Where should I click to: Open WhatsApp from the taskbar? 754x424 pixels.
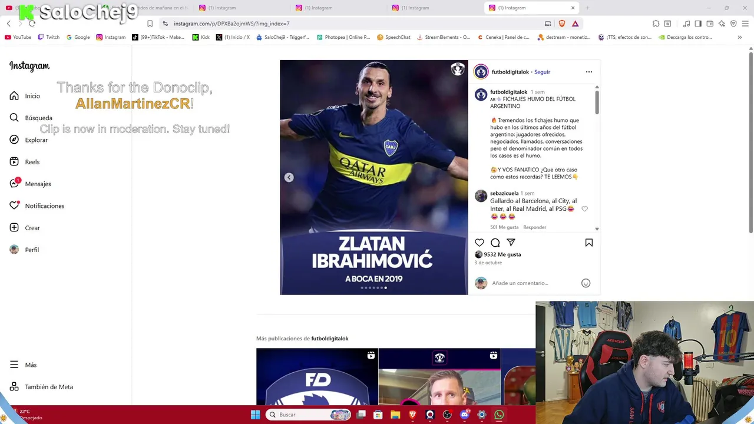pyautogui.click(x=499, y=415)
